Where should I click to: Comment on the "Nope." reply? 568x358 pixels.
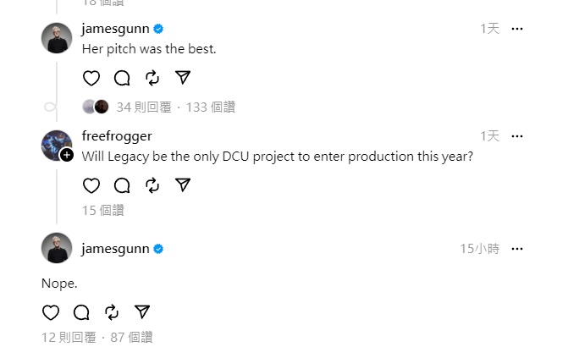coord(81,312)
